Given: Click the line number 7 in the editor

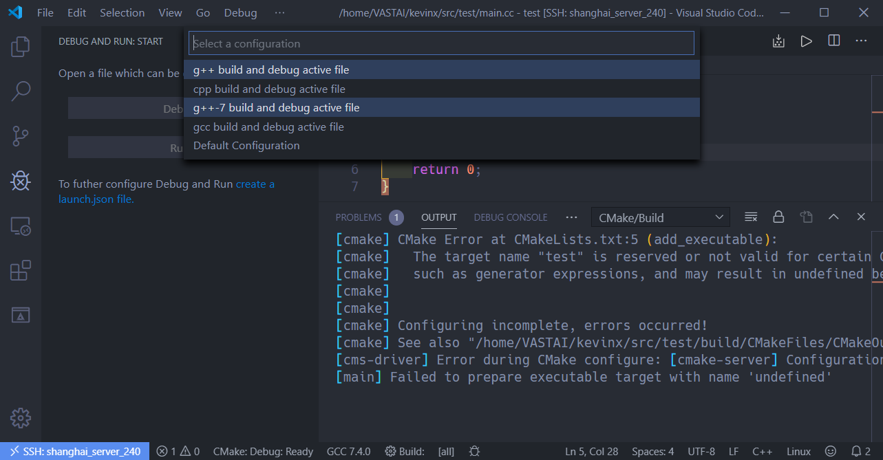Looking at the screenshot, I should 354,186.
